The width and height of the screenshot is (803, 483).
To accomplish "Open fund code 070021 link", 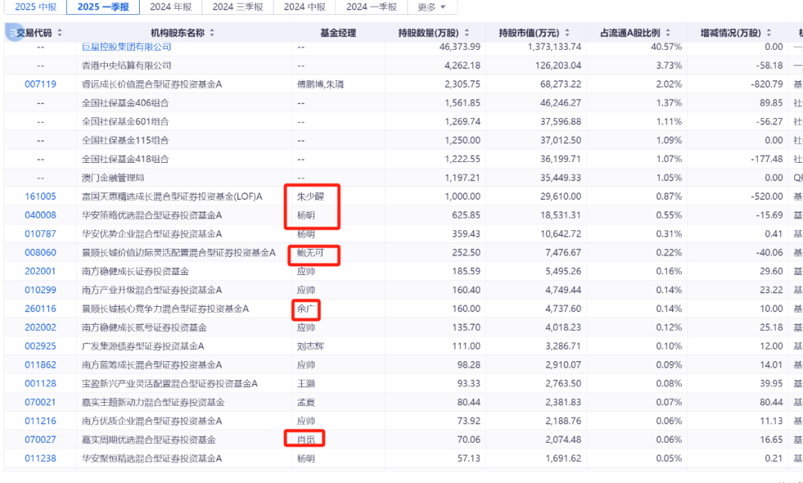I will click(40, 402).
